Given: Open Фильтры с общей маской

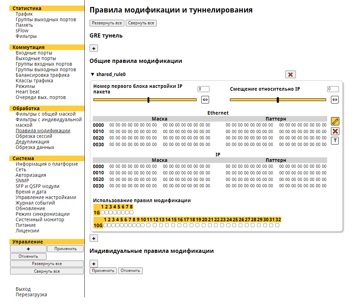Looking at the screenshot, I should (45, 114).
